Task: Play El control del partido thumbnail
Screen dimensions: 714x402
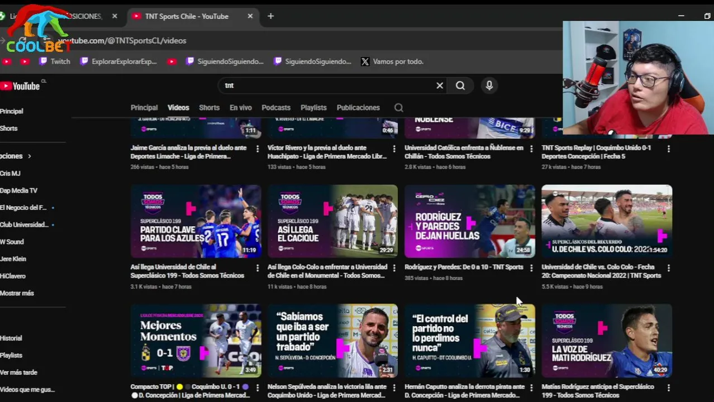Action: pos(469,341)
